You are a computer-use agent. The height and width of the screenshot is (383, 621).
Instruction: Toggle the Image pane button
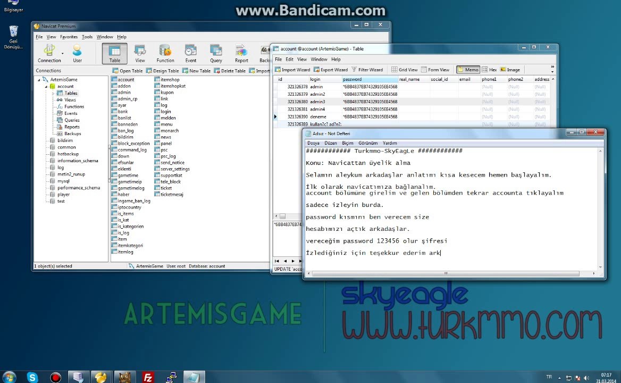(x=510, y=70)
